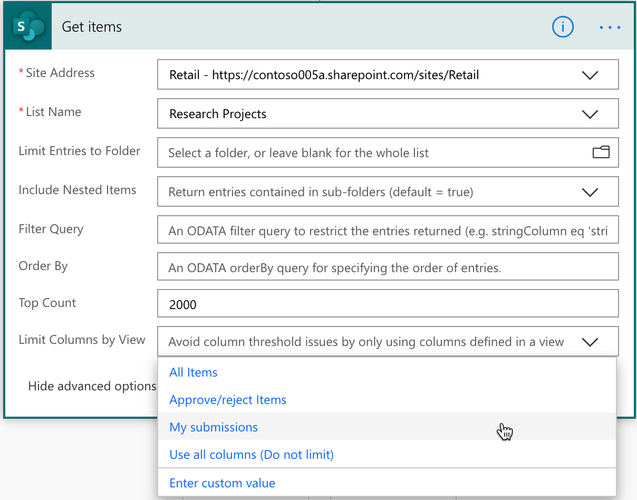Click the Site Address dropdown chevron

pos(590,74)
